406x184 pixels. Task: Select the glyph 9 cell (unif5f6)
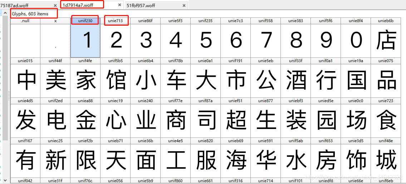326,38
